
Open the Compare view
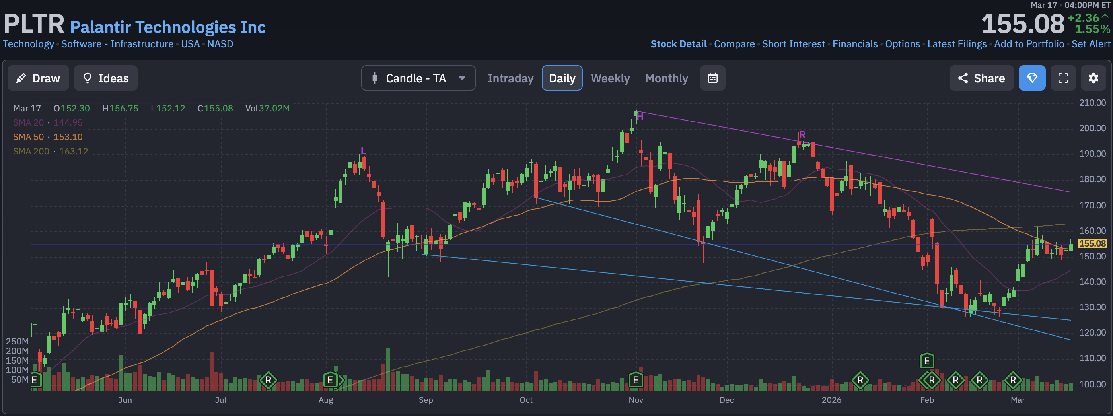pos(734,44)
